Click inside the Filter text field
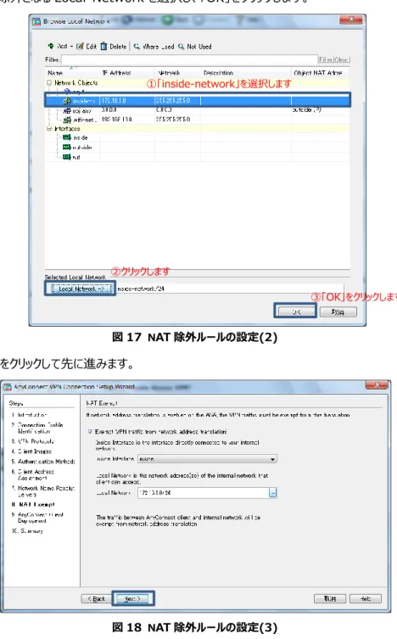This screenshot has width=397, height=639. (189, 59)
